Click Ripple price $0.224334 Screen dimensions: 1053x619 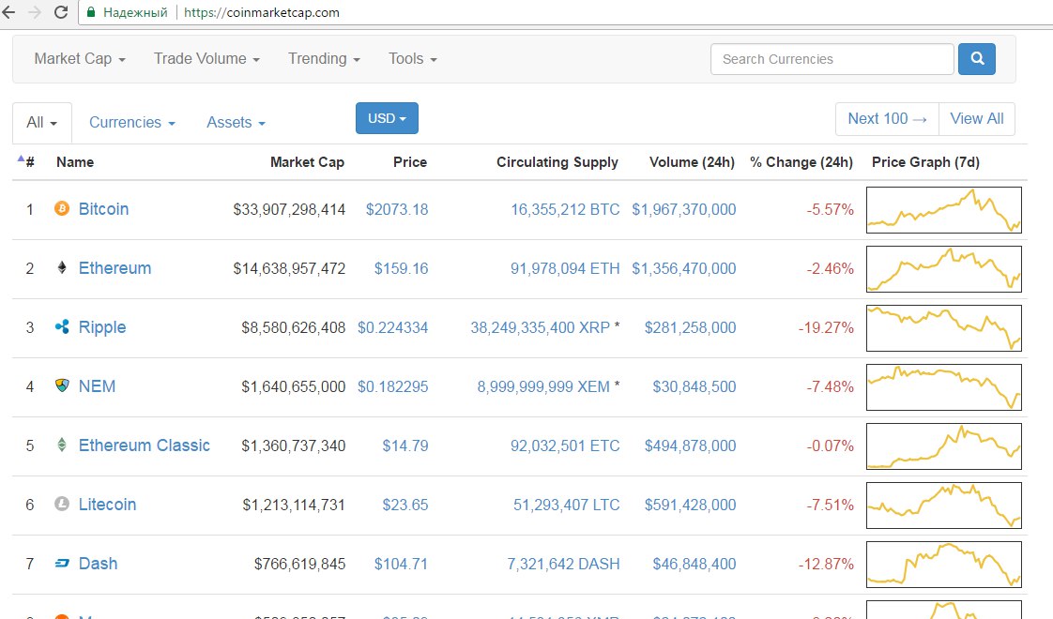click(x=393, y=327)
